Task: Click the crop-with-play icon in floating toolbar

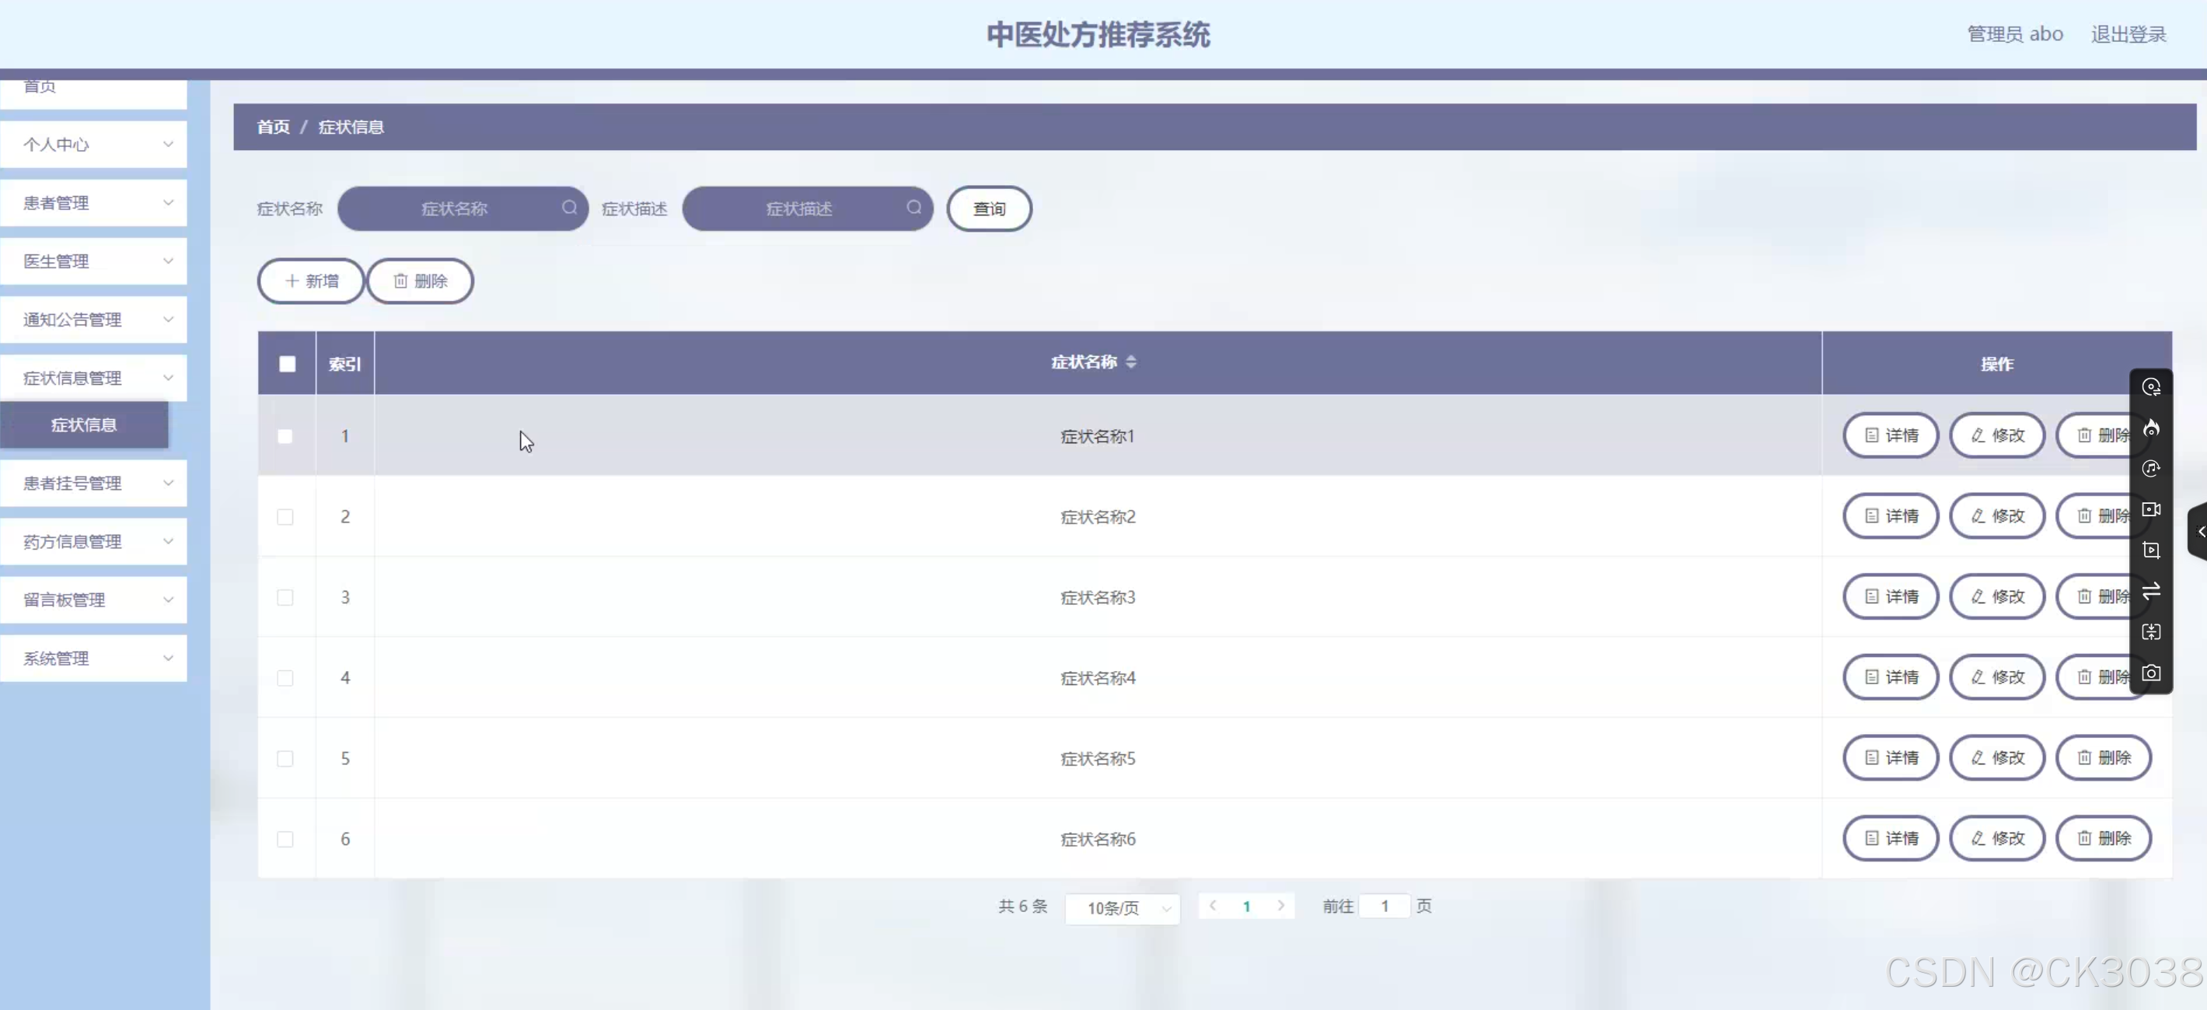Action: coord(2150,550)
